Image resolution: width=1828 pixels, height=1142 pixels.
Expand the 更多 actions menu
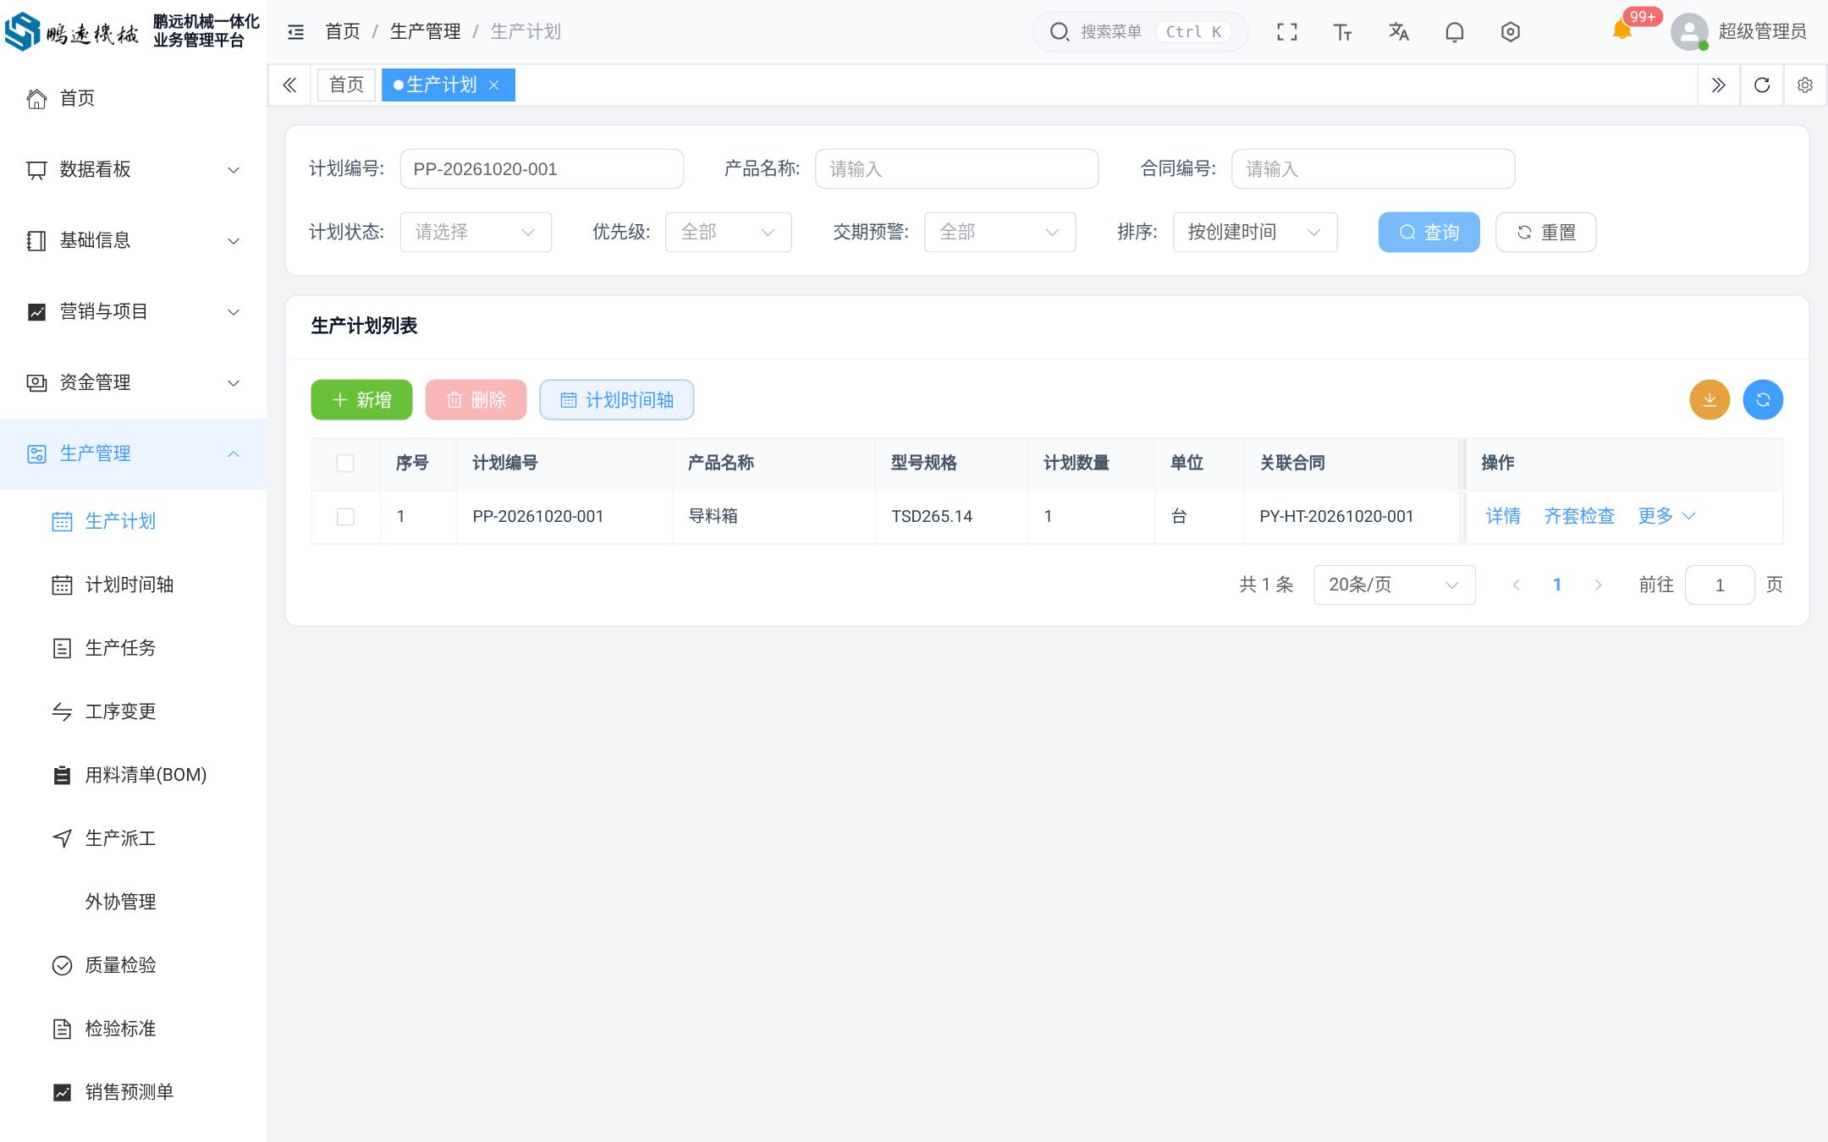tap(1666, 516)
